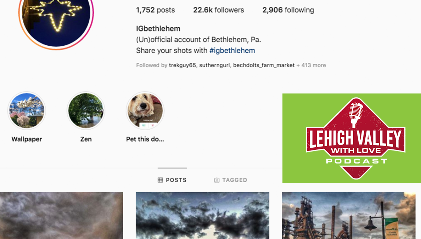Viewport: 421px width, 239px height.
Task: Open the Zen story highlight
Action: 86,110
